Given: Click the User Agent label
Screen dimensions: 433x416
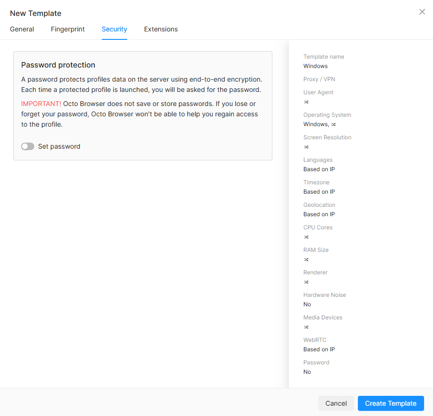Looking at the screenshot, I should tap(318, 92).
